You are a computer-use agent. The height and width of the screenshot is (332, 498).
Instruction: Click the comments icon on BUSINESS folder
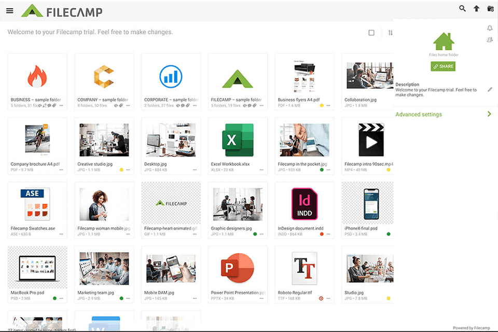point(49,105)
